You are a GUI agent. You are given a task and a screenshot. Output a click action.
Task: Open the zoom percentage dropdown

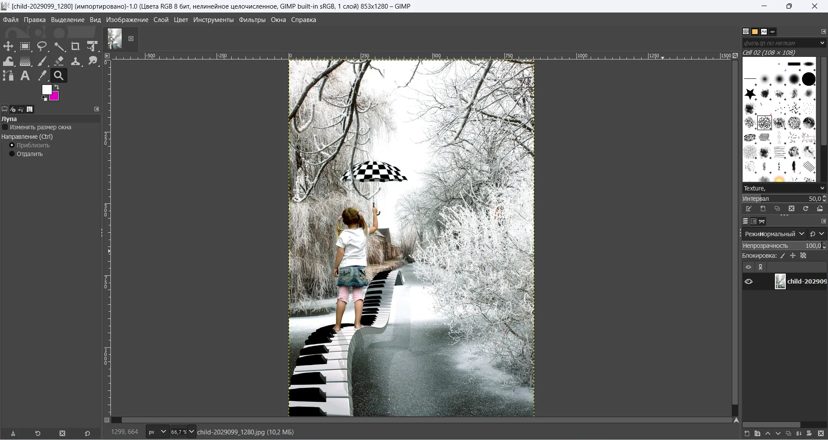[x=192, y=432]
